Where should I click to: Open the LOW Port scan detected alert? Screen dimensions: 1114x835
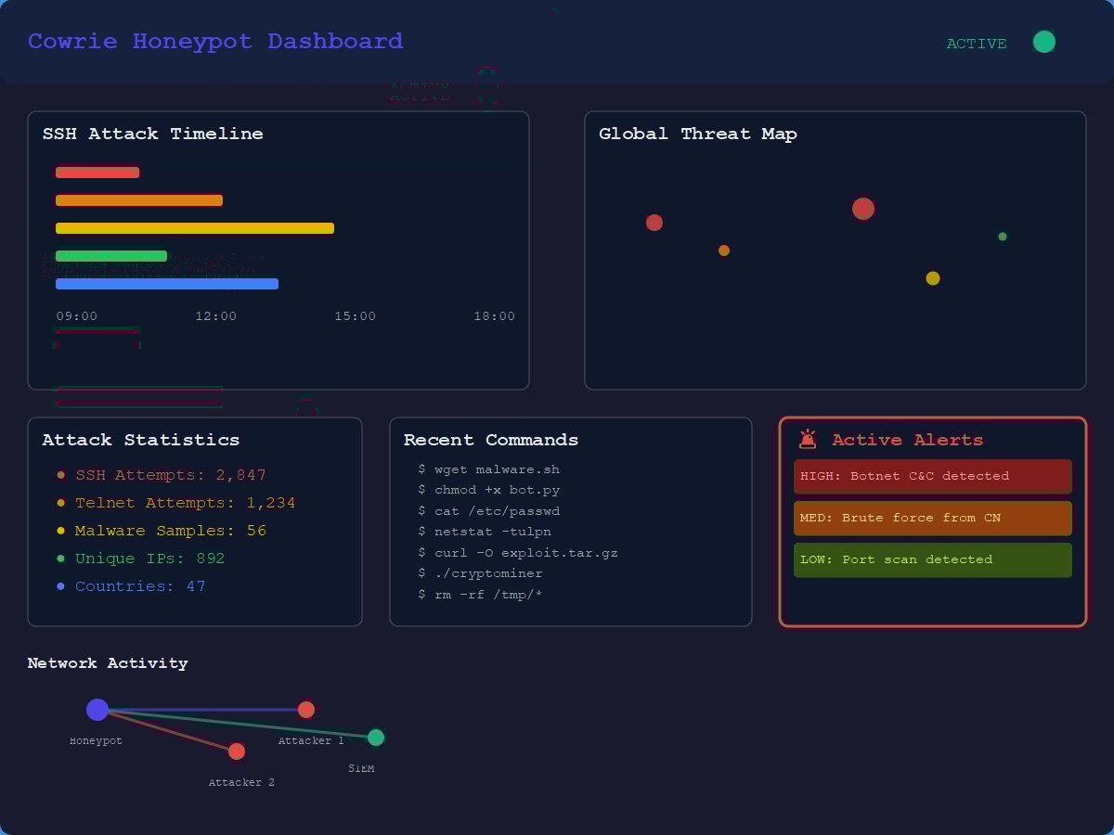point(932,559)
